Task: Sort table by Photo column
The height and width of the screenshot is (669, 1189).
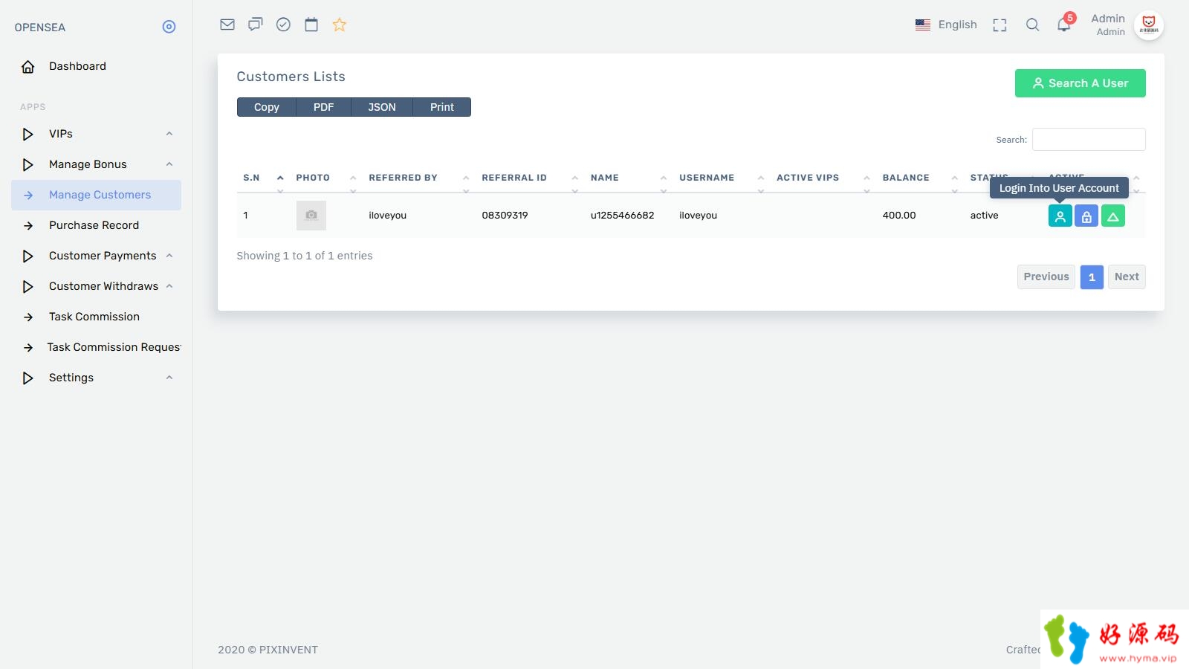Action: [326, 178]
